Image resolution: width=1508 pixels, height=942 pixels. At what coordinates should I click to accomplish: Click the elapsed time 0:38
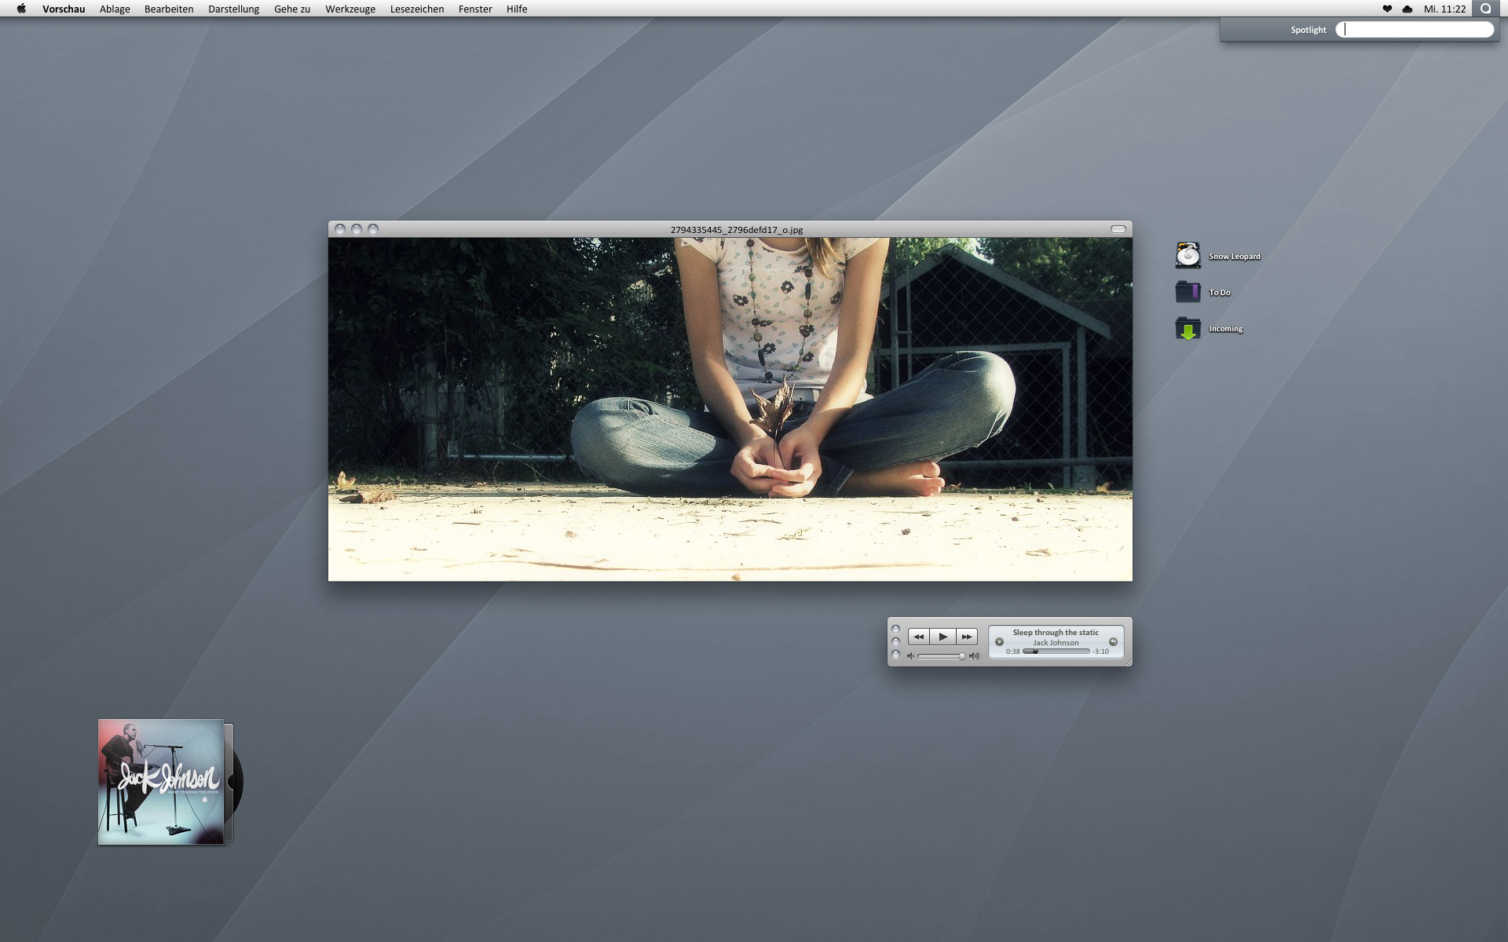pos(1012,652)
